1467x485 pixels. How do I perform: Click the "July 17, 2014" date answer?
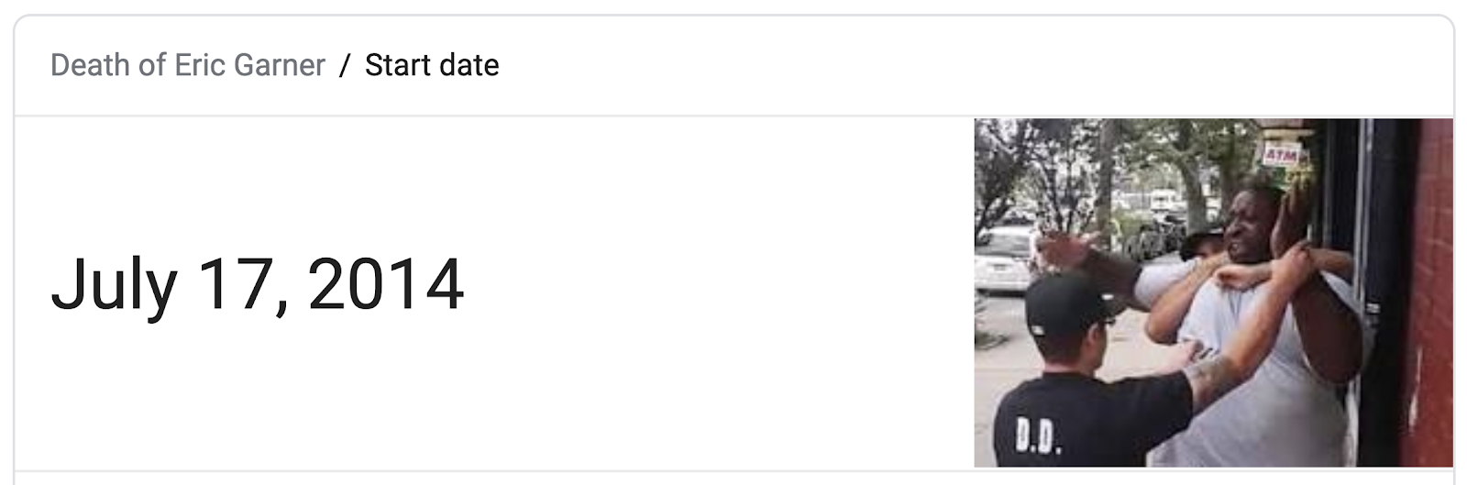pyautogui.click(x=258, y=284)
